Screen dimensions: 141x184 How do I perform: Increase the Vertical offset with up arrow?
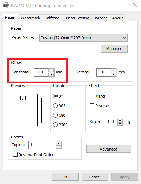pyautogui.click(x=114, y=71)
